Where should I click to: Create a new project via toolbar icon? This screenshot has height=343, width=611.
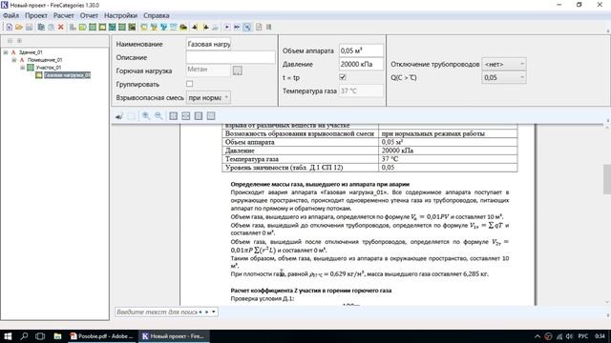[x=9, y=28]
